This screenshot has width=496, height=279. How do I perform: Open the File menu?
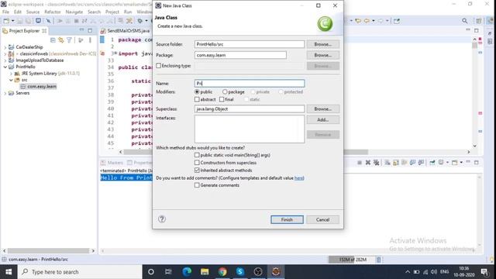[5, 12]
